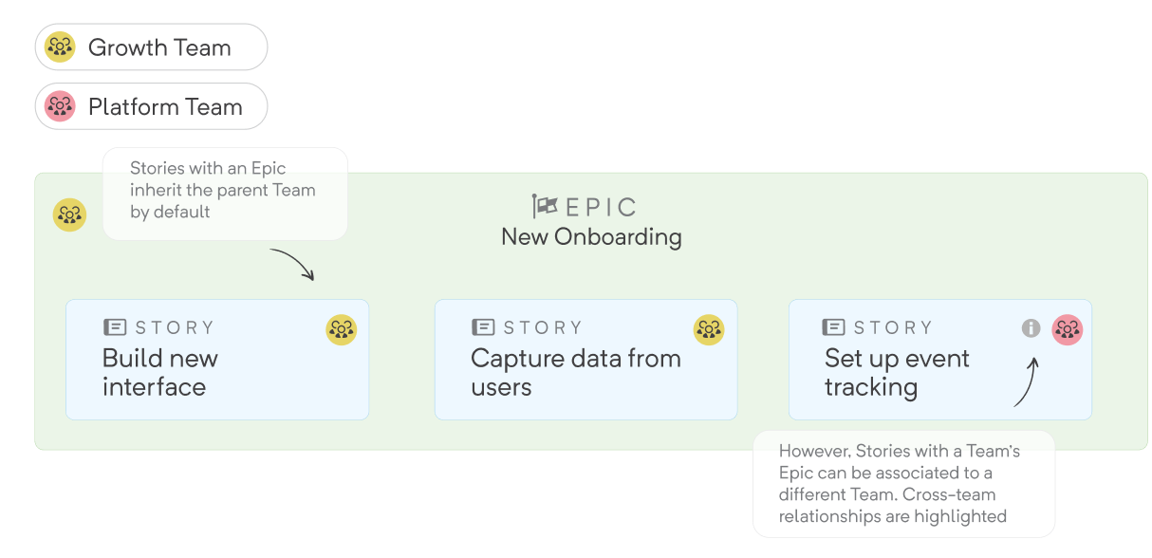Screen dimensions: 1152x558
Task: Click the Epic flag icon above New Onboarding
Action: (x=545, y=206)
